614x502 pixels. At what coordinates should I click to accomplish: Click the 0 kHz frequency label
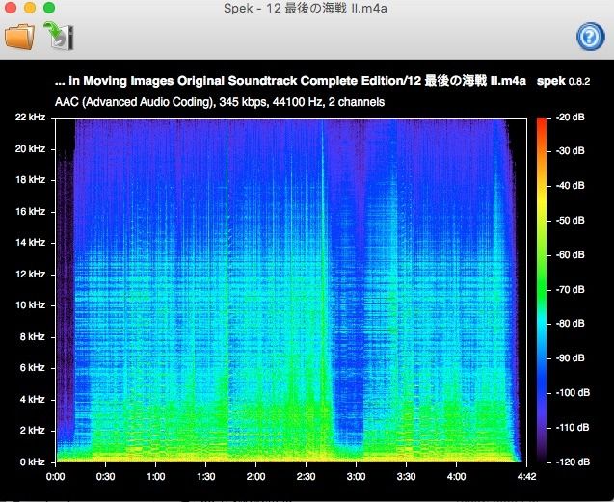(x=33, y=462)
